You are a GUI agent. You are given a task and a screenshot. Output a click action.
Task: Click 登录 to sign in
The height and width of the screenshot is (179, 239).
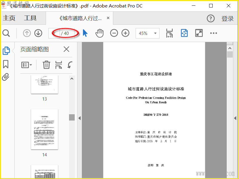(228, 19)
